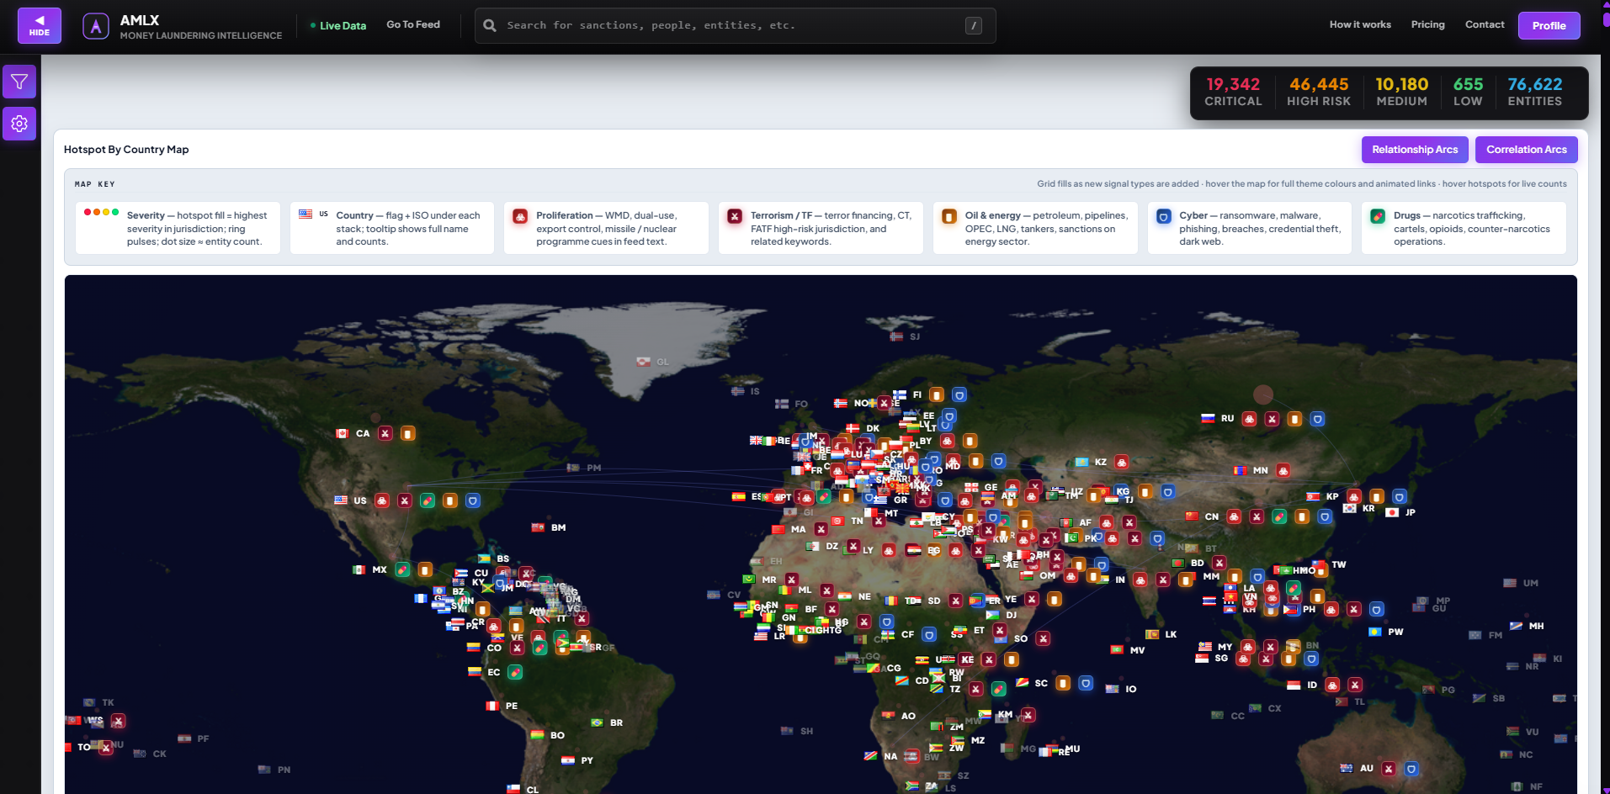
Task: Select Russia cyber hotspot icon
Action: (1318, 418)
